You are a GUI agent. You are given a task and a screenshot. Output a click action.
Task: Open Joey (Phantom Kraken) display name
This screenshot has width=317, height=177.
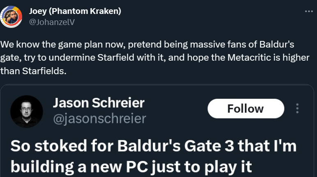click(75, 11)
